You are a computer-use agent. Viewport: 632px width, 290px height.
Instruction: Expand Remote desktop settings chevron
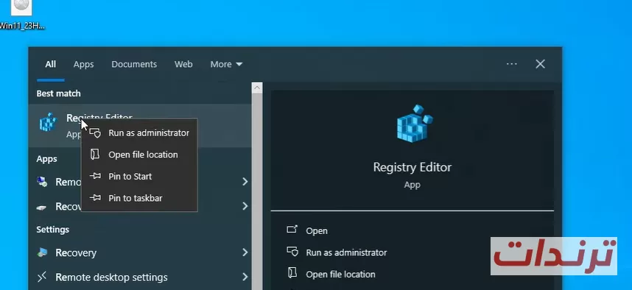(x=245, y=277)
